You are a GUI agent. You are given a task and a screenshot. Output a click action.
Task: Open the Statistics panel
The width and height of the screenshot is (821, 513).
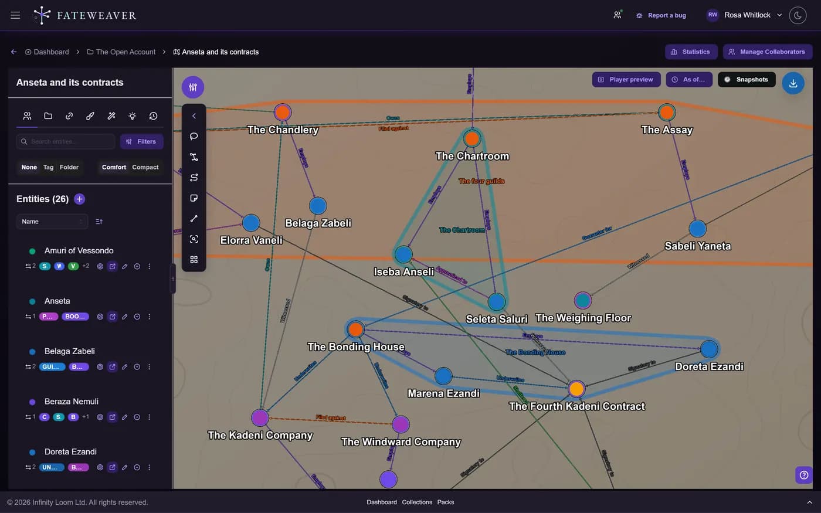point(690,52)
